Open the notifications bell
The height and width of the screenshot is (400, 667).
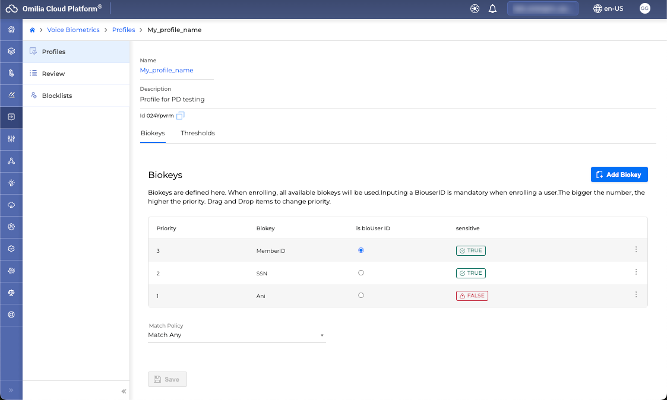click(x=492, y=9)
